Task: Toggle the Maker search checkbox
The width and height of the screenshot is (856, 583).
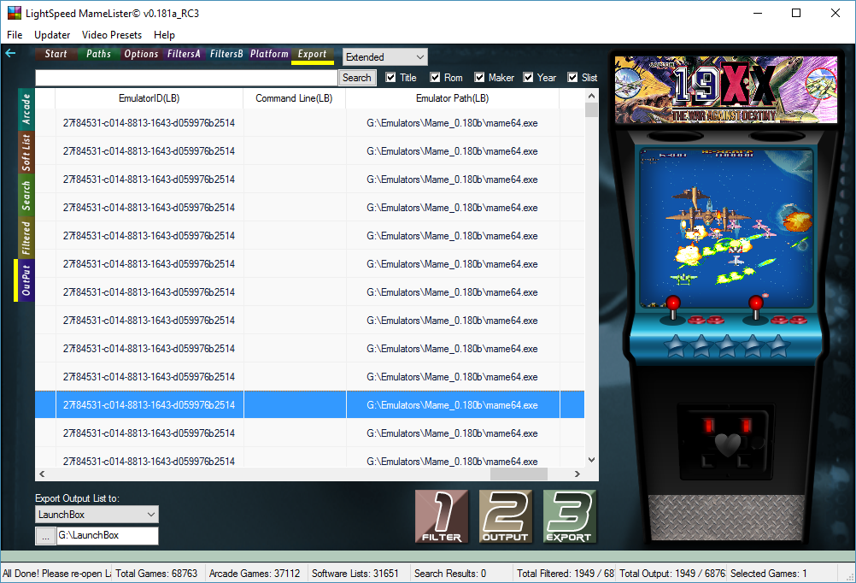Action: (x=479, y=78)
